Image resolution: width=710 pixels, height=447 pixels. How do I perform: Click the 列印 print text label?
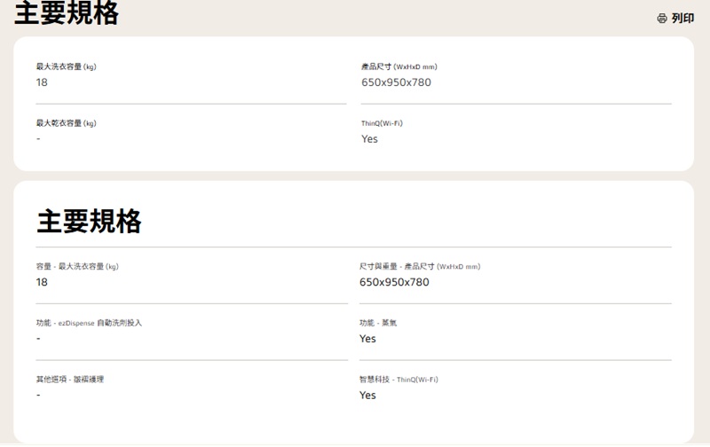[x=682, y=19]
